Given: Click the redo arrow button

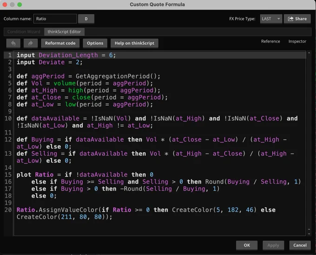Looking at the screenshot, I should click(x=31, y=43).
